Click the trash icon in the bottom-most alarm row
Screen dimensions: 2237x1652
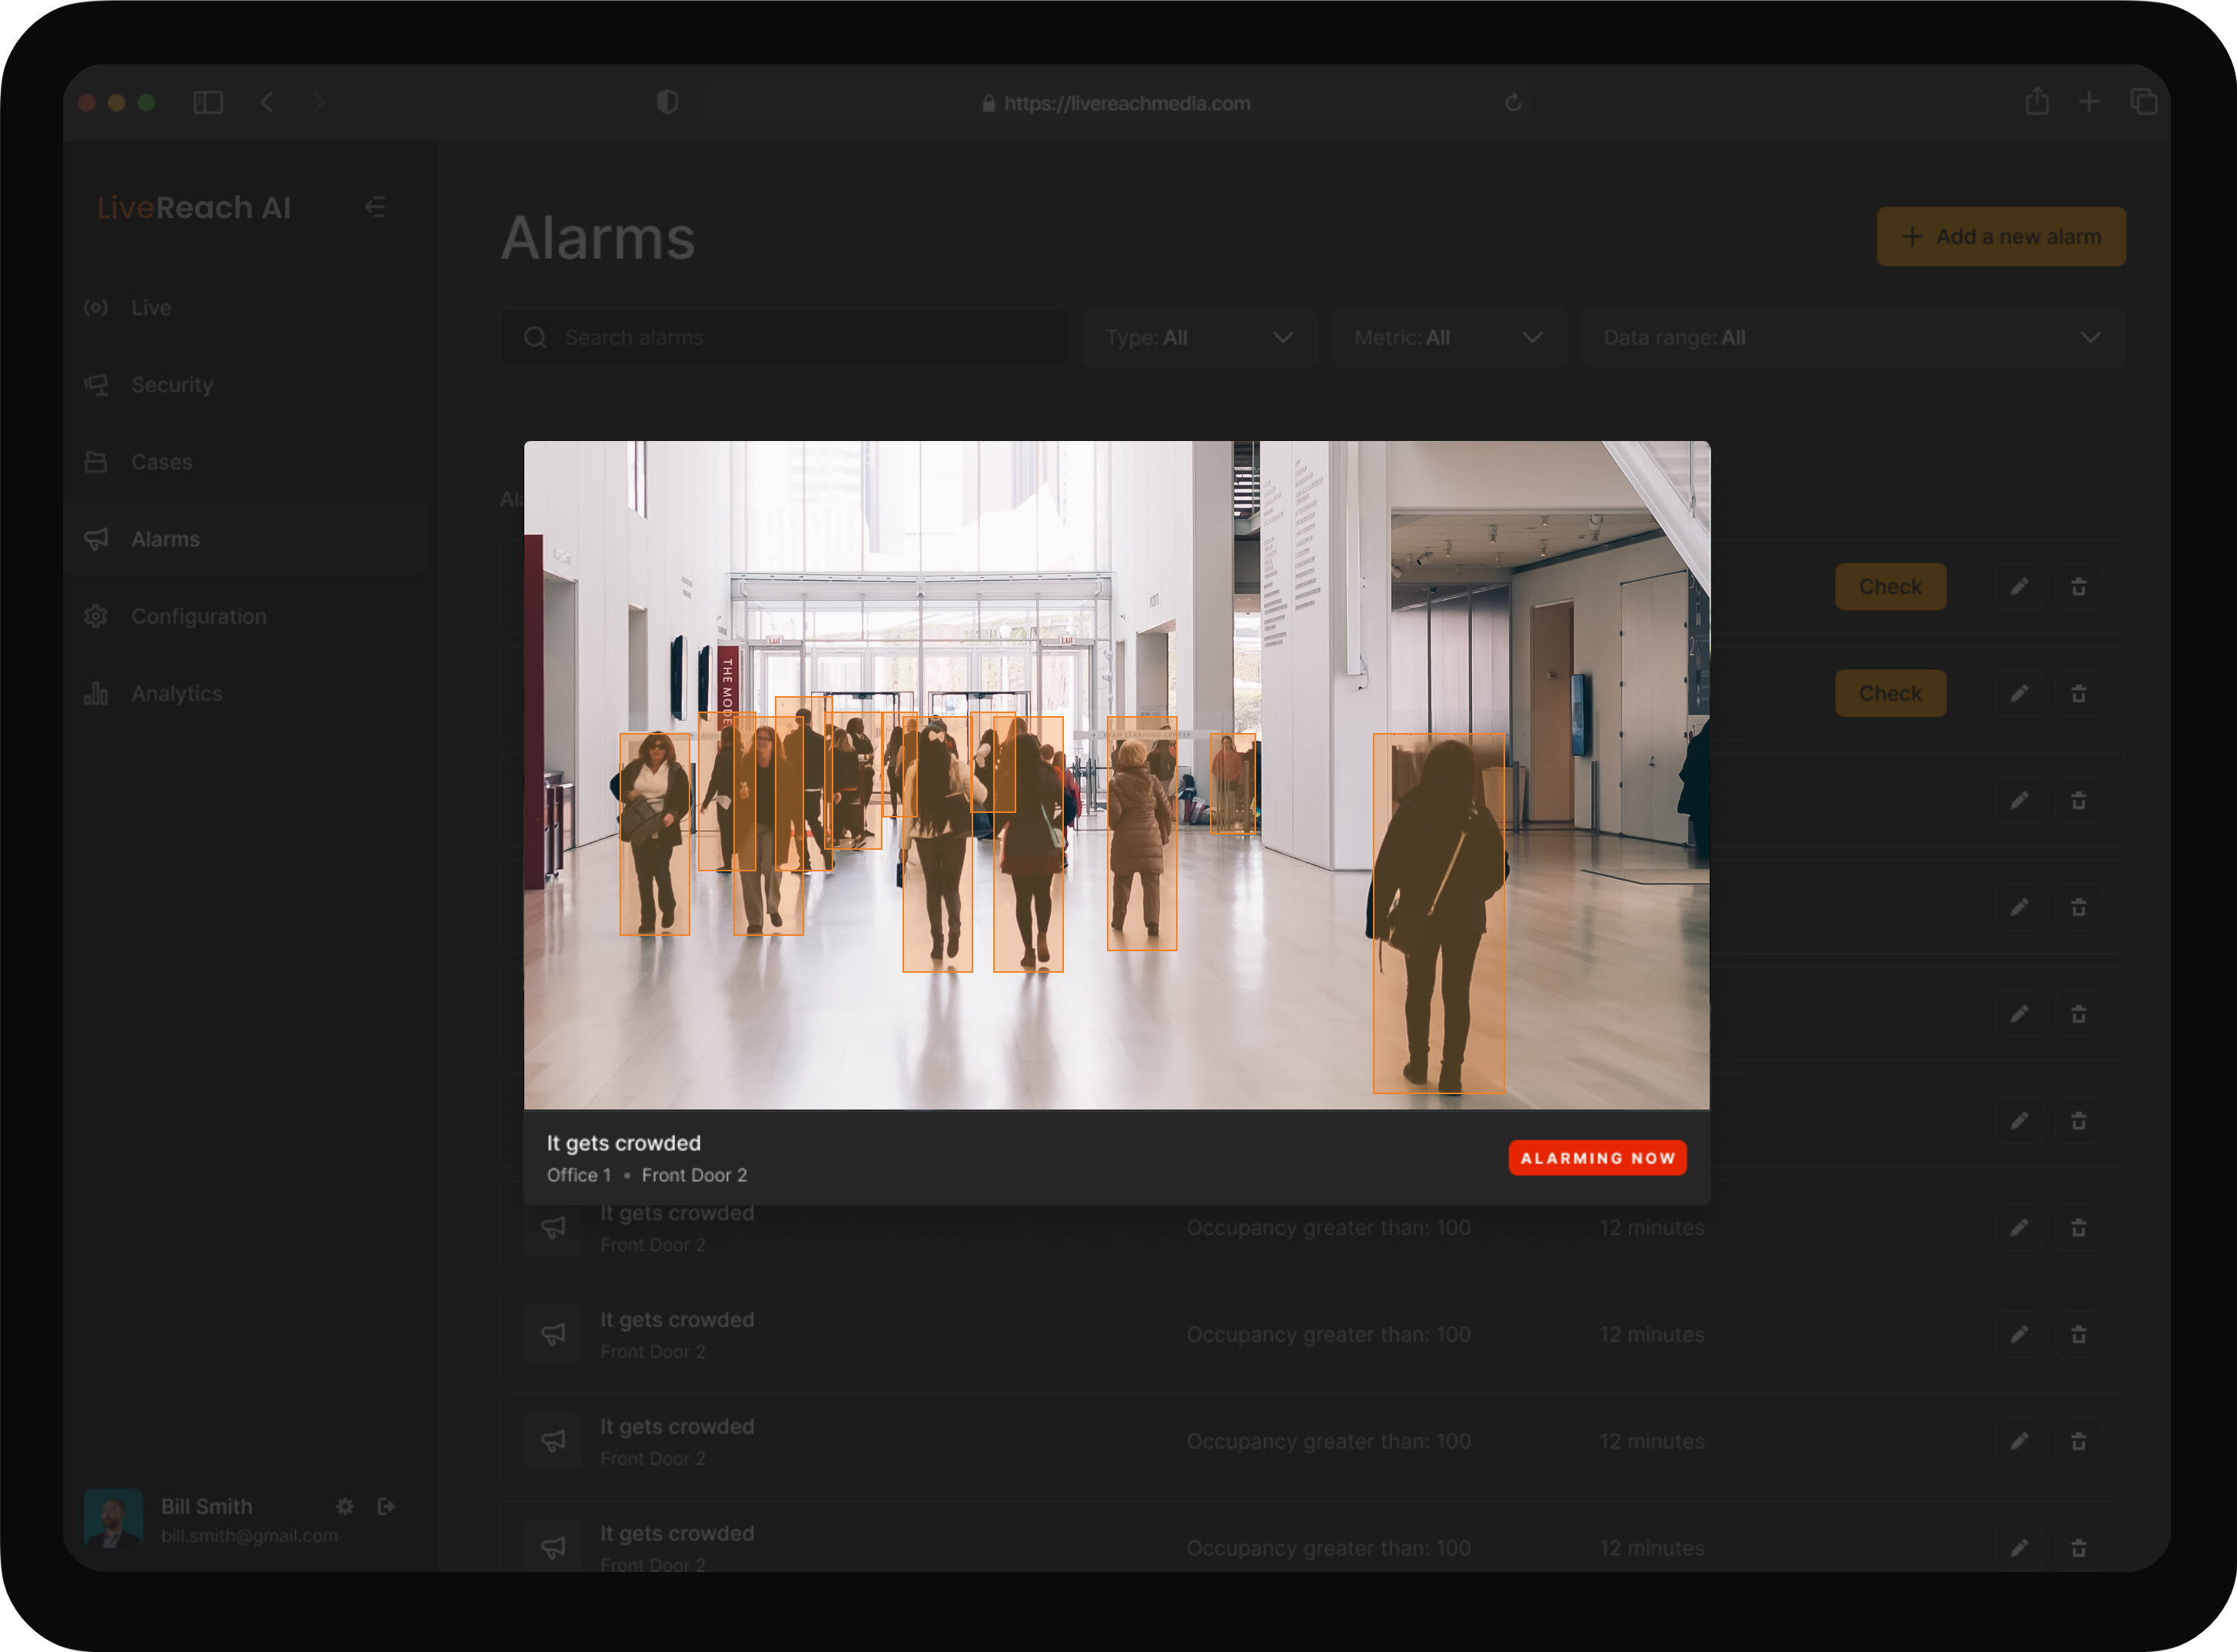[2079, 1548]
